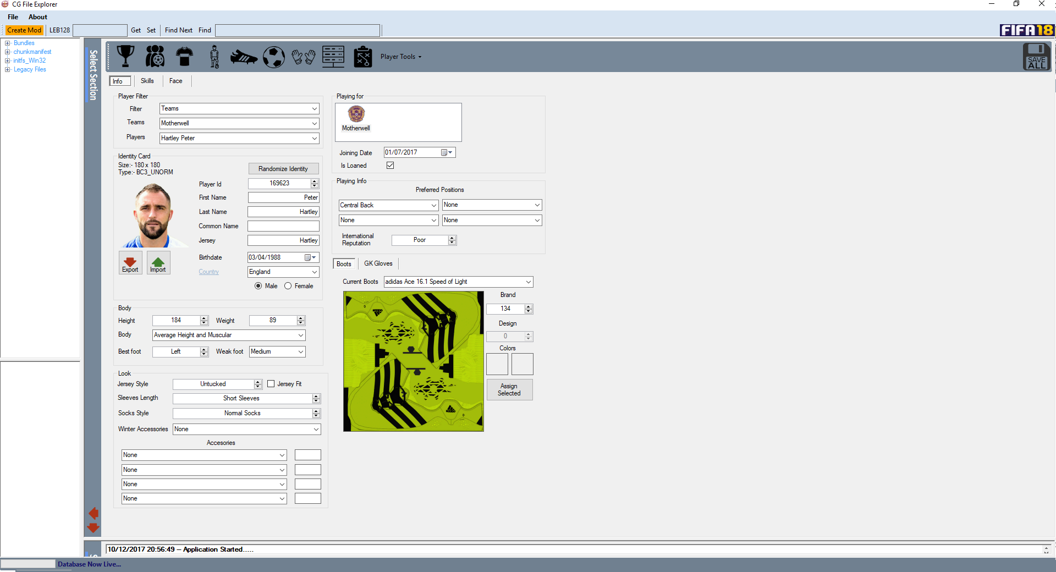The height and width of the screenshot is (572, 1056).
Task: Open the About menu
Action: click(38, 17)
